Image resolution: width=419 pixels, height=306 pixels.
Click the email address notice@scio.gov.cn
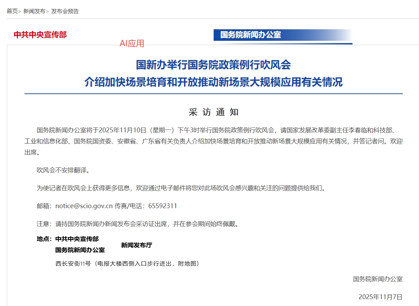tap(84, 206)
